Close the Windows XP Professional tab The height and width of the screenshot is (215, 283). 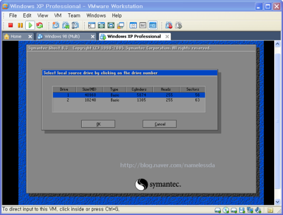pyautogui.click(x=167, y=37)
